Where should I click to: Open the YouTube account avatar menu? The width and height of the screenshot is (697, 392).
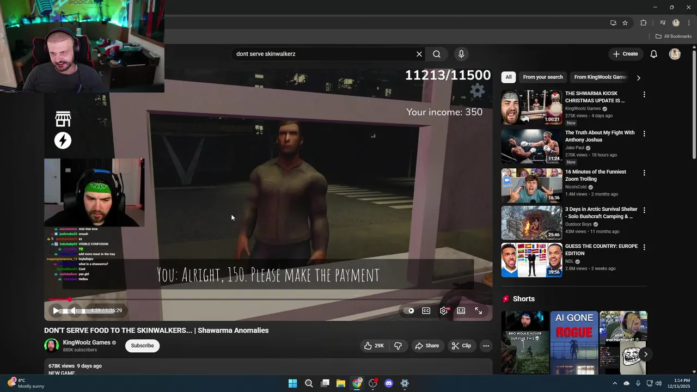tap(675, 54)
